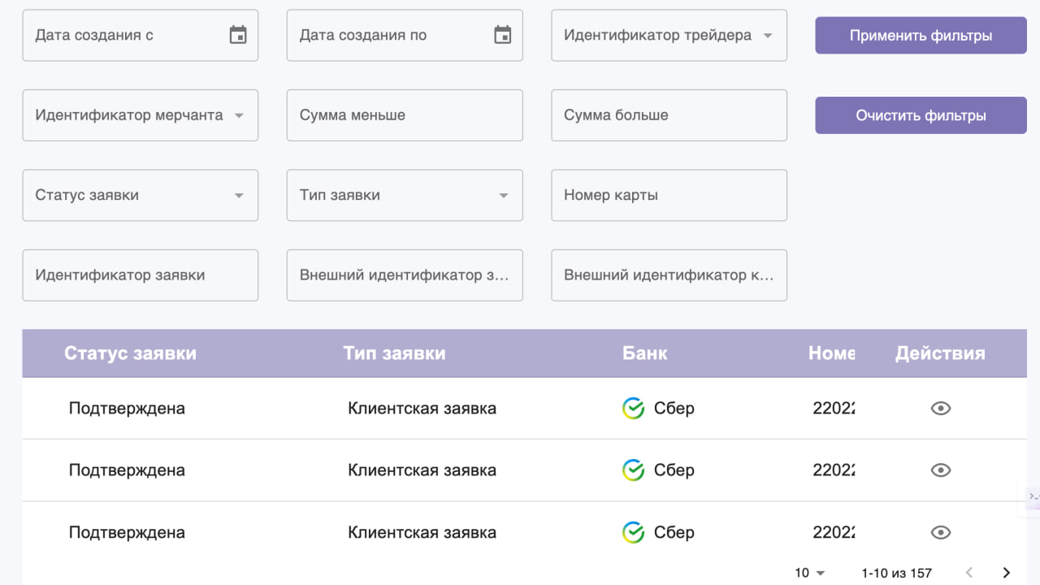Click eye icon in third table row
The width and height of the screenshot is (1040, 585).
tap(940, 533)
